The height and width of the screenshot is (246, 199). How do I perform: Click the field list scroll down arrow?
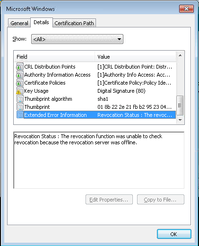pyautogui.click(x=180, y=120)
